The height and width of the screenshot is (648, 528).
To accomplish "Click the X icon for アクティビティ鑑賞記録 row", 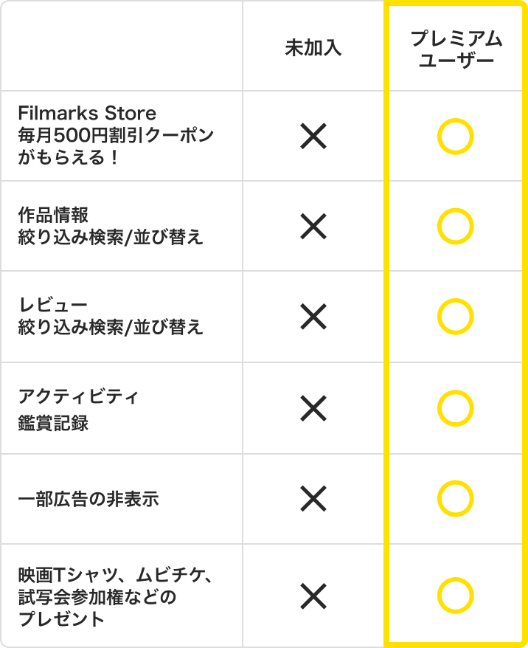I will [313, 408].
